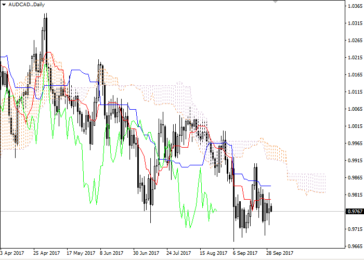Click the 0.9865 price scale label
Screen dimensions: 364x260
tap(355, 178)
